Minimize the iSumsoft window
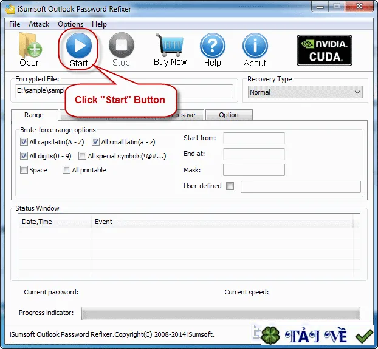The height and width of the screenshot is (349, 378). tap(320, 7)
